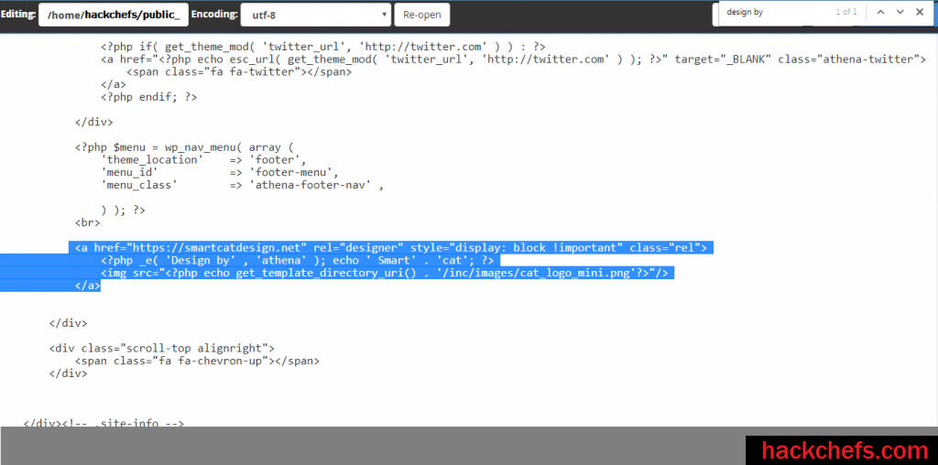The width and height of the screenshot is (938, 465).
Task: Click the '1 of 1' match counter
Action: [x=846, y=12]
